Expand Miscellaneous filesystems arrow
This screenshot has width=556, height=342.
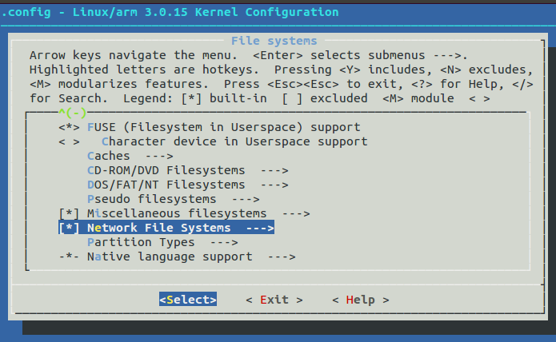[x=296, y=214]
